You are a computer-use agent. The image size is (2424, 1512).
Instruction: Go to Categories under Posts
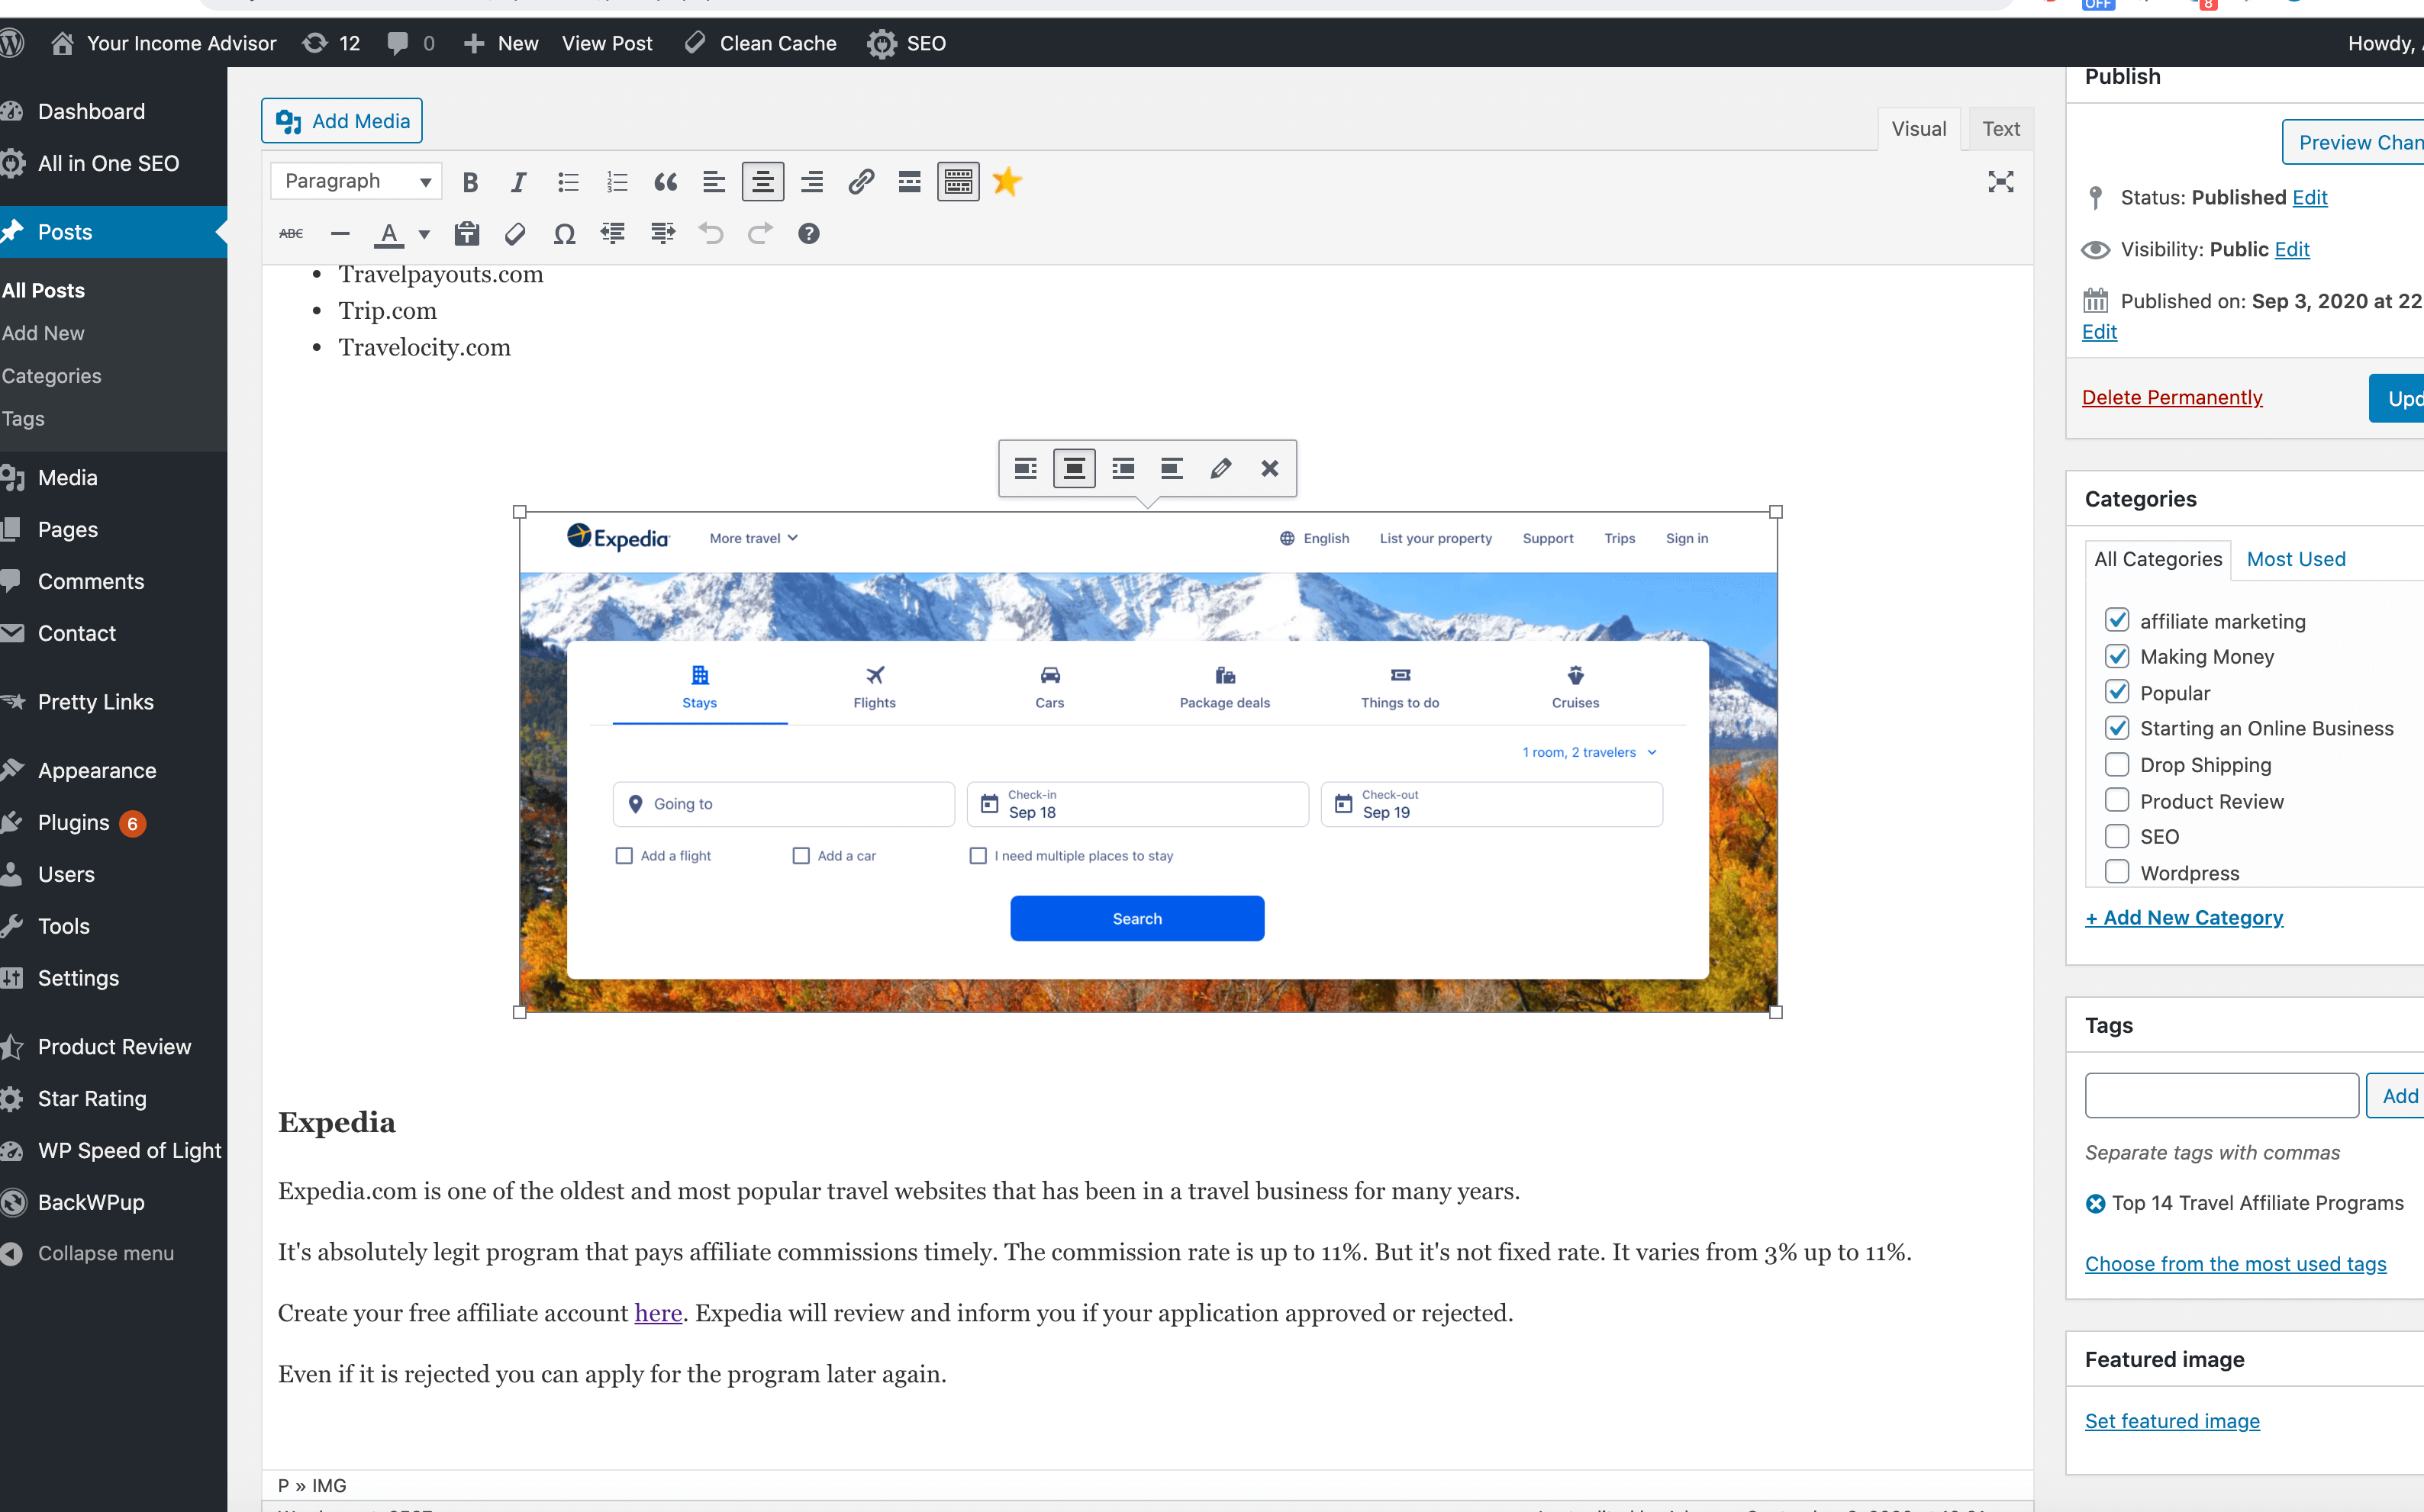[52, 376]
